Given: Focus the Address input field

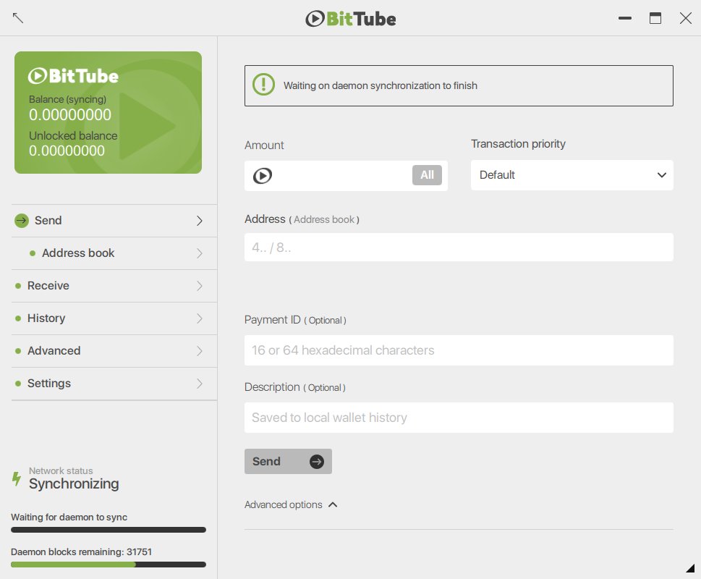Looking at the screenshot, I should coord(459,248).
